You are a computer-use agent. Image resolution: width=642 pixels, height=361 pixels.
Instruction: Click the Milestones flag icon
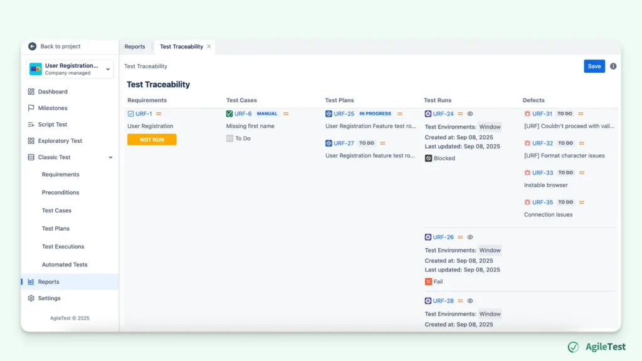click(x=31, y=108)
